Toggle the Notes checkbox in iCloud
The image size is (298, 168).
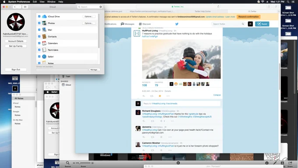39,63
